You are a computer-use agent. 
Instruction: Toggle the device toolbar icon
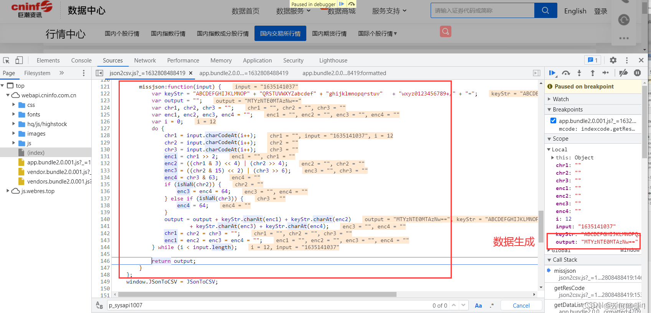pos(19,60)
